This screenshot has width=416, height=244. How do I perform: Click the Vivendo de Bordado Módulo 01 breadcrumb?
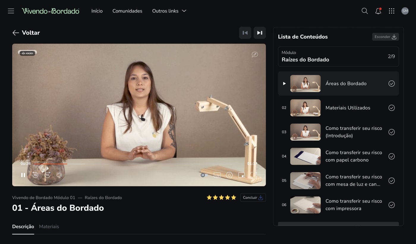point(44,198)
